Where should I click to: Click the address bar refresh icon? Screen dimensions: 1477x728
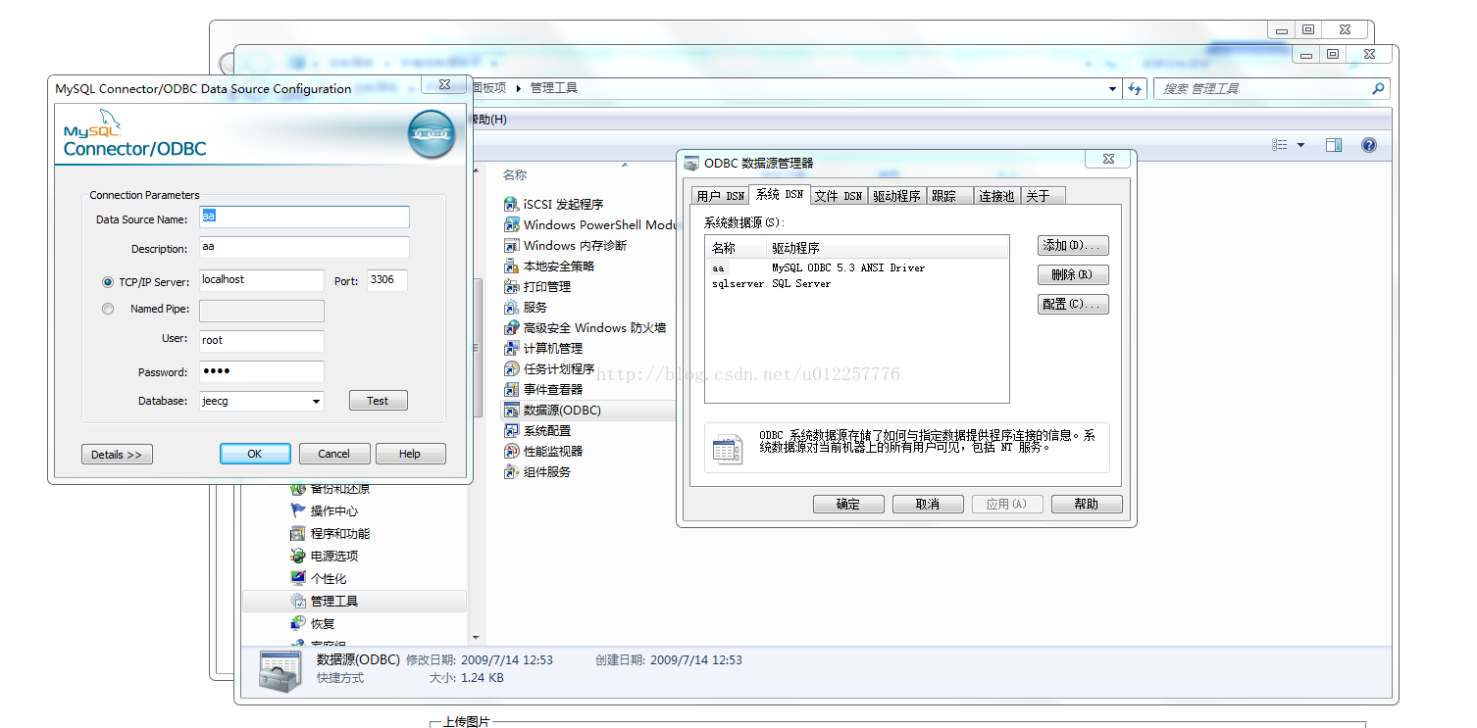(1136, 88)
